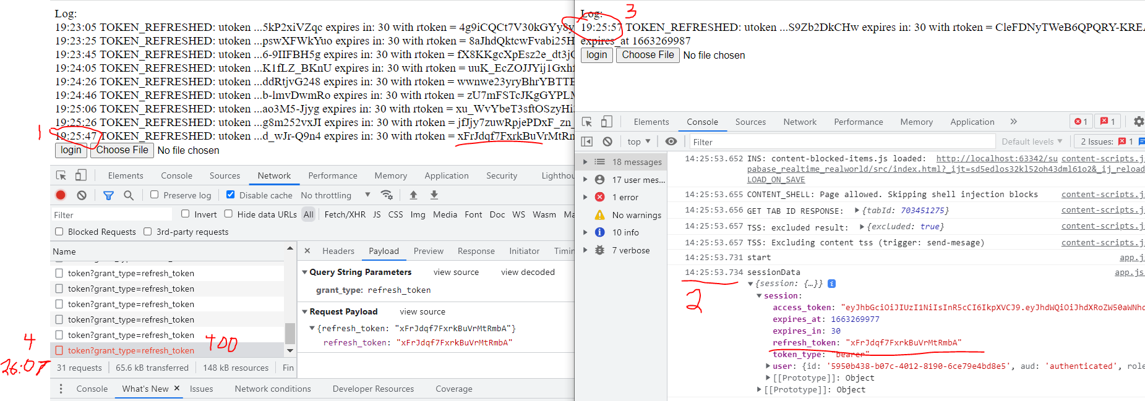Toggle Hide data URLs checkbox
The height and width of the screenshot is (401, 1145).
[x=228, y=214]
